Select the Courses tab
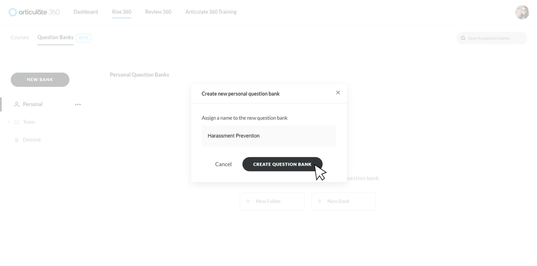The width and height of the screenshot is (537, 266). click(20, 38)
